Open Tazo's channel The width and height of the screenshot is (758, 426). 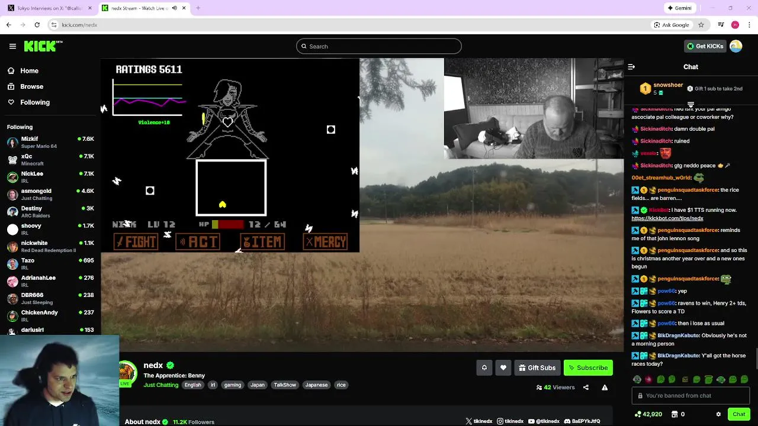click(x=50, y=264)
